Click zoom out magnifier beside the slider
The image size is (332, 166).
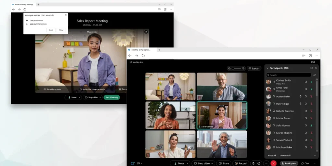click(229, 68)
